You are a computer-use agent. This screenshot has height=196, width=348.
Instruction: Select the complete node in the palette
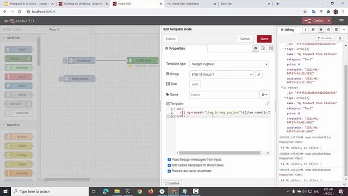[x=18, y=68]
